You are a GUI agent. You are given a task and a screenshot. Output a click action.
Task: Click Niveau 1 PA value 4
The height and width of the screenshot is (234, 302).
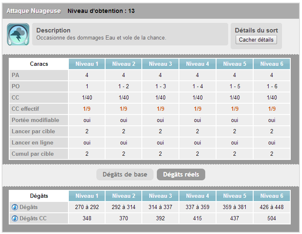click(87, 75)
